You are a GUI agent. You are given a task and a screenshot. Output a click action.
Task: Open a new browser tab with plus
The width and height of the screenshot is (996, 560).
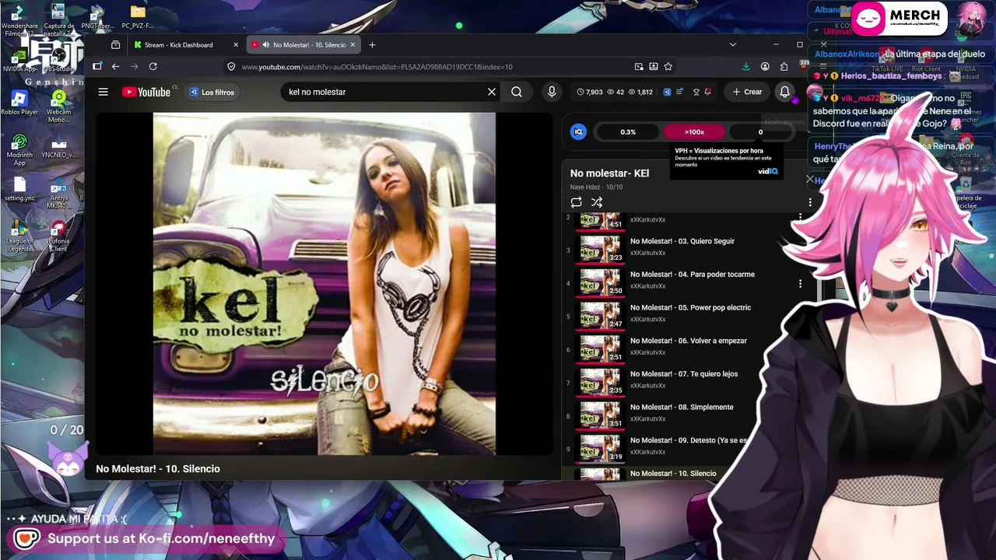(372, 45)
